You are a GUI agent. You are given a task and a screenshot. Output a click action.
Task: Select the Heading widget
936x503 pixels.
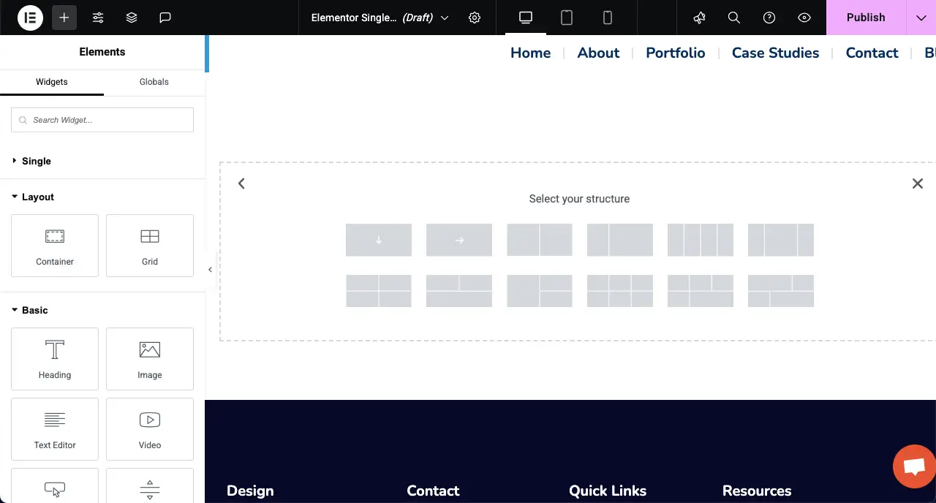[55, 359]
